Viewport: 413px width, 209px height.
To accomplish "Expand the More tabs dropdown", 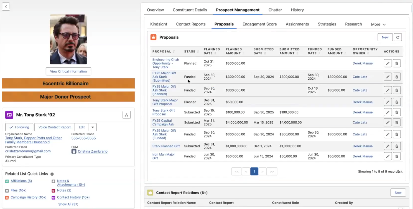I will [x=378, y=24].
